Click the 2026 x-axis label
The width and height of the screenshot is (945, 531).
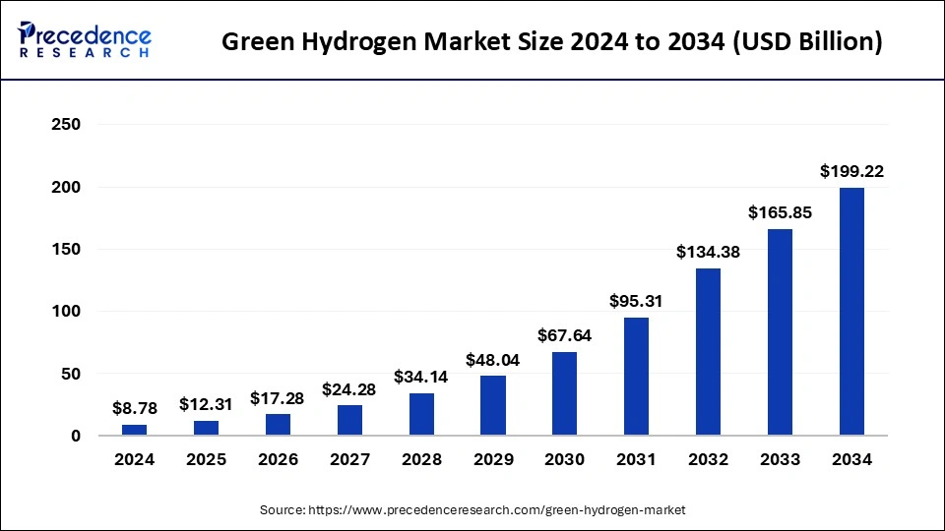[x=278, y=459]
